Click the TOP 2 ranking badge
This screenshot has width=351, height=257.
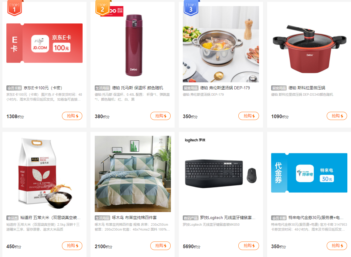point(103,8)
